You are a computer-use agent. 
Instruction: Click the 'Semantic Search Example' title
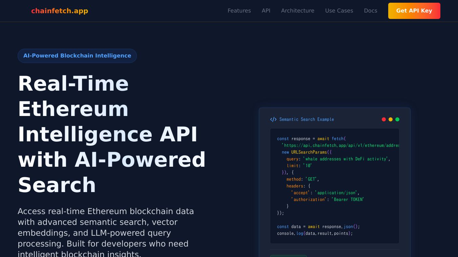[x=307, y=119]
